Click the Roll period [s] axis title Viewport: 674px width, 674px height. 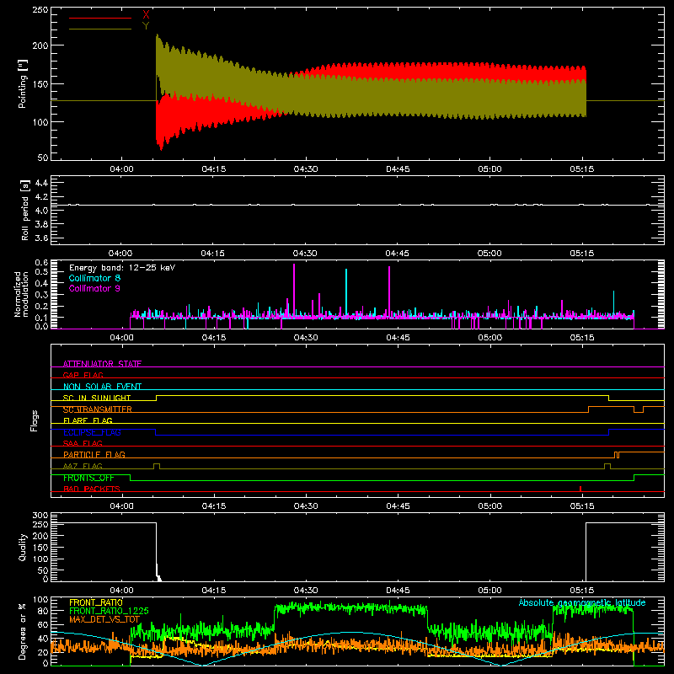(x=25, y=210)
